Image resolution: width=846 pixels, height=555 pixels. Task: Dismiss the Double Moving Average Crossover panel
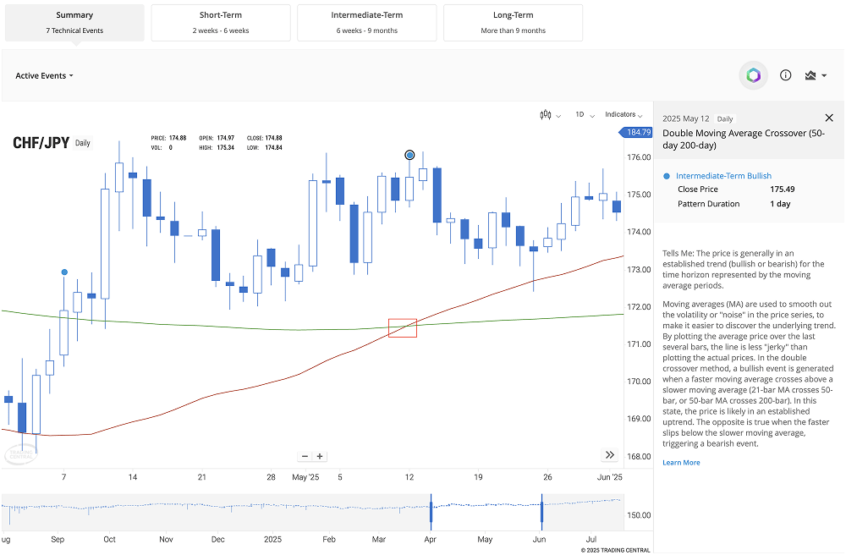pos(829,118)
